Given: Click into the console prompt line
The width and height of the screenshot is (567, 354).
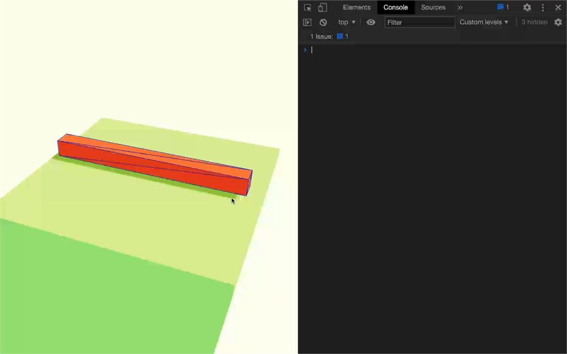Looking at the screenshot, I should tap(433, 50).
